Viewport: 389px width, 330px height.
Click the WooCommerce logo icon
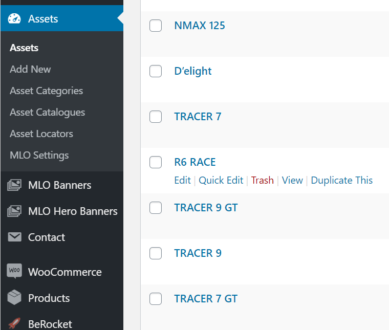14,271
